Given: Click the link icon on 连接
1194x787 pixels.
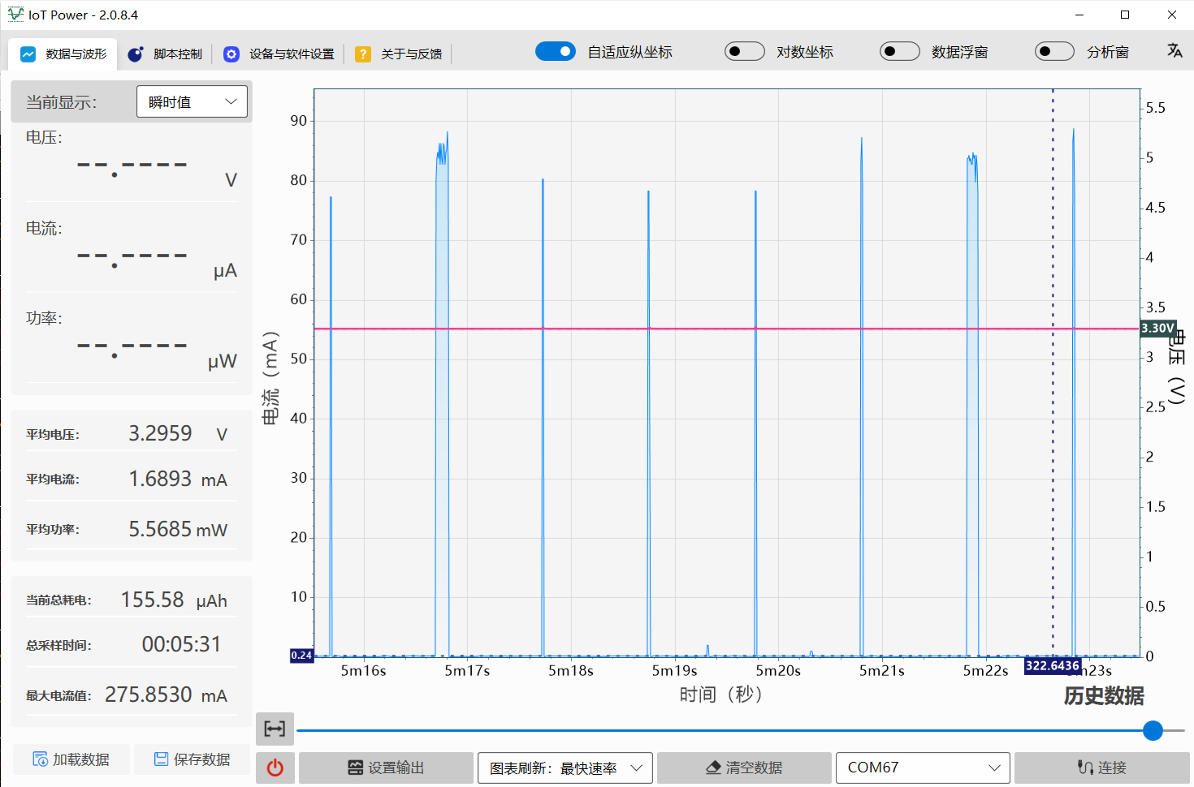Looking at the screenshot, I should [x=1085, y=768].
